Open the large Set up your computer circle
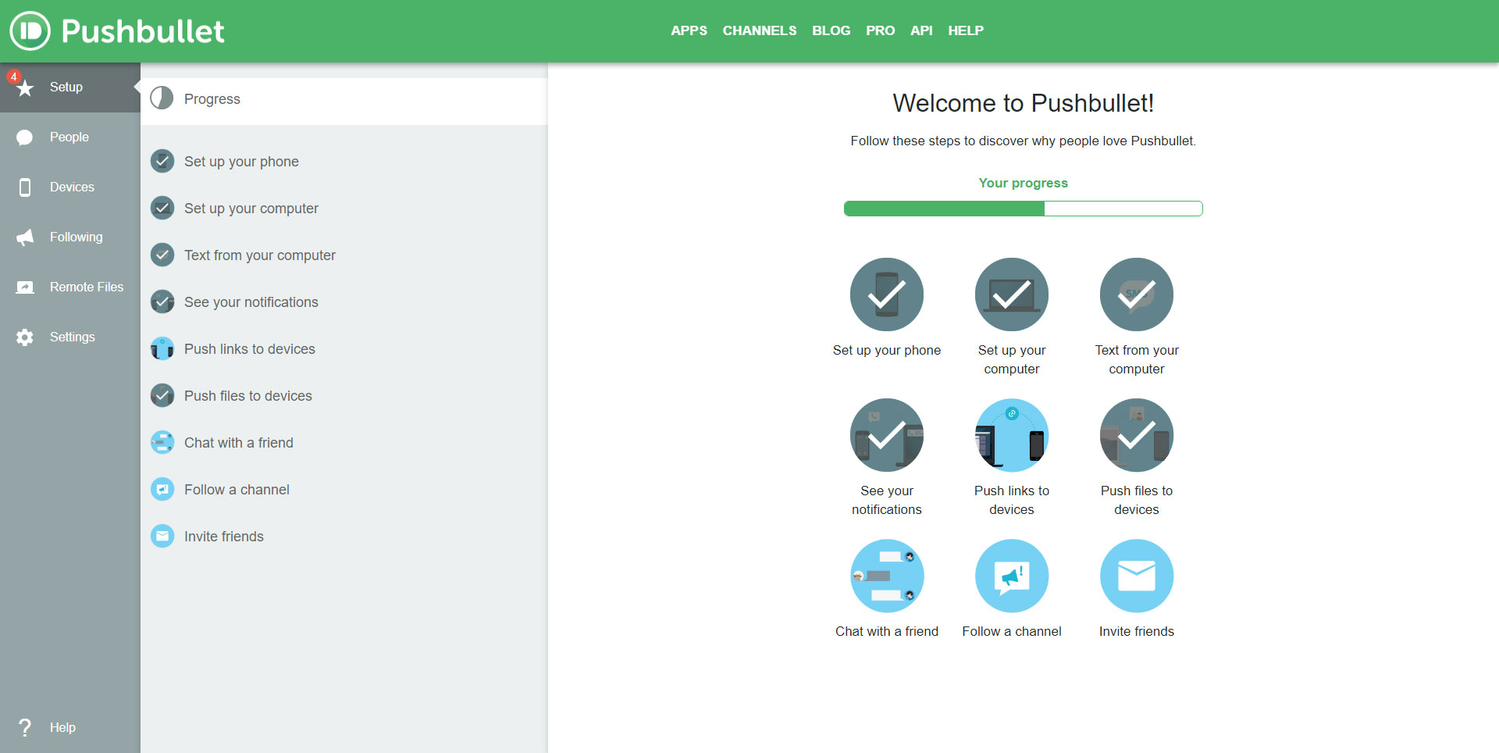The image size is (1499, 753). 1012,294
